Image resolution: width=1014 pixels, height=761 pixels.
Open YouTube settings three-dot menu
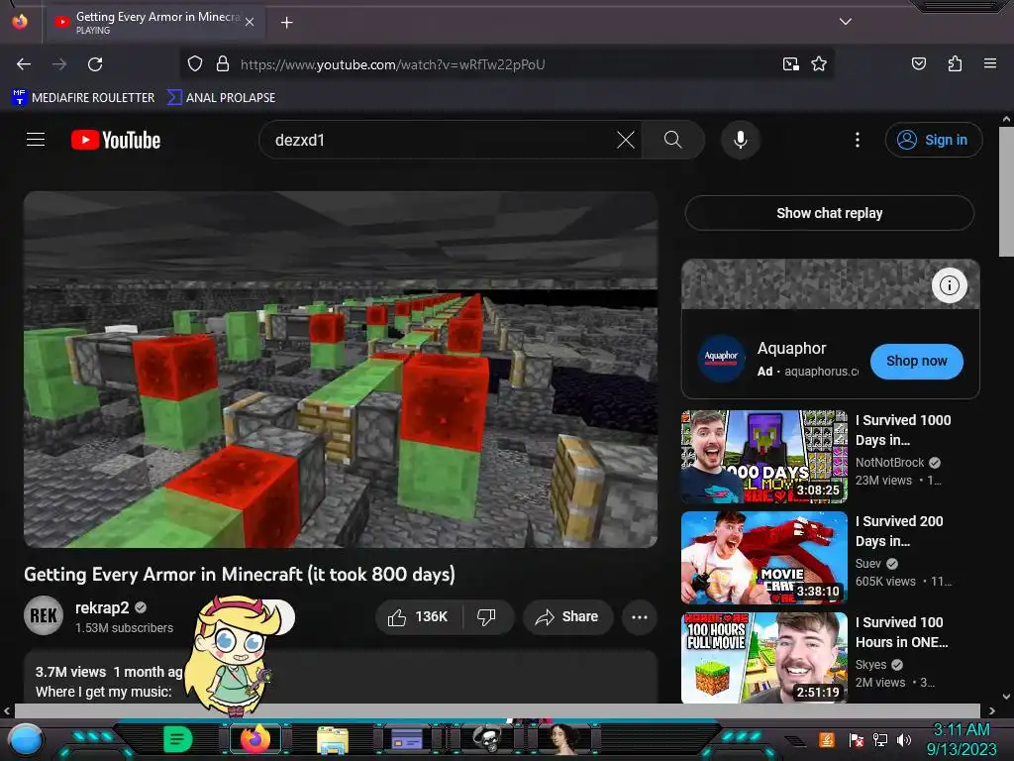(858, 140)
